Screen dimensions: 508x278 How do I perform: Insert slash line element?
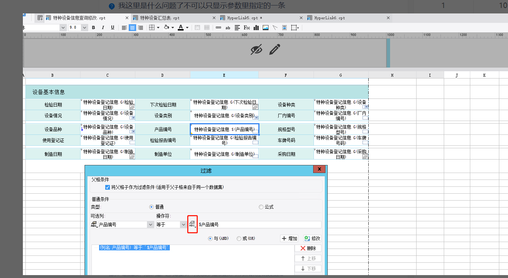click(x=275, y=28)
